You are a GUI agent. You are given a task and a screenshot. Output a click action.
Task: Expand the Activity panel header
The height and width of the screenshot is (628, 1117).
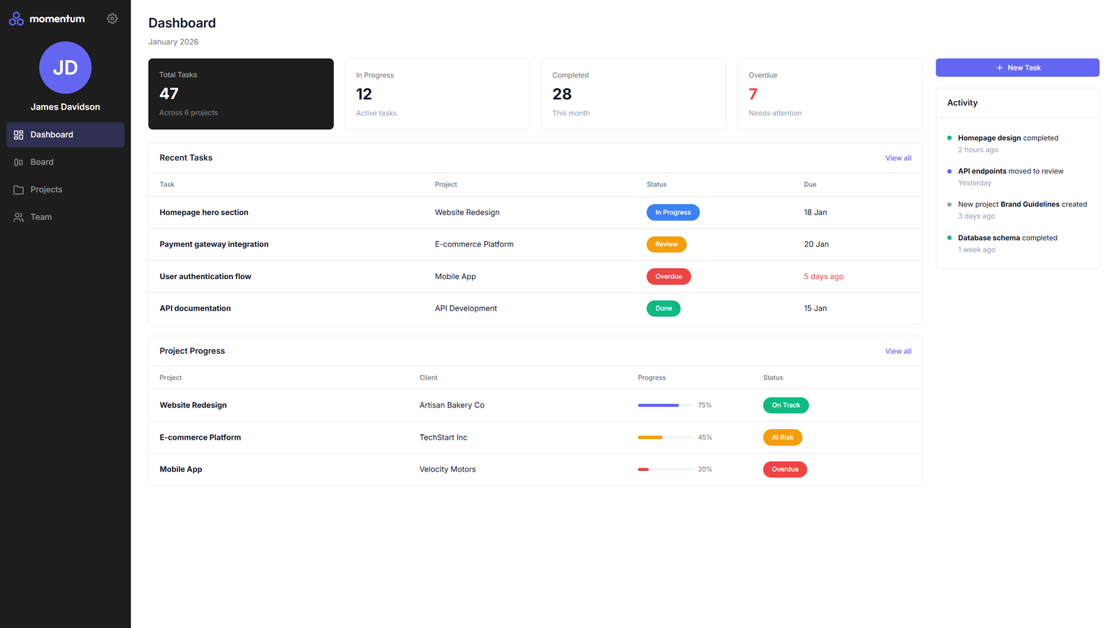point(962,103)
